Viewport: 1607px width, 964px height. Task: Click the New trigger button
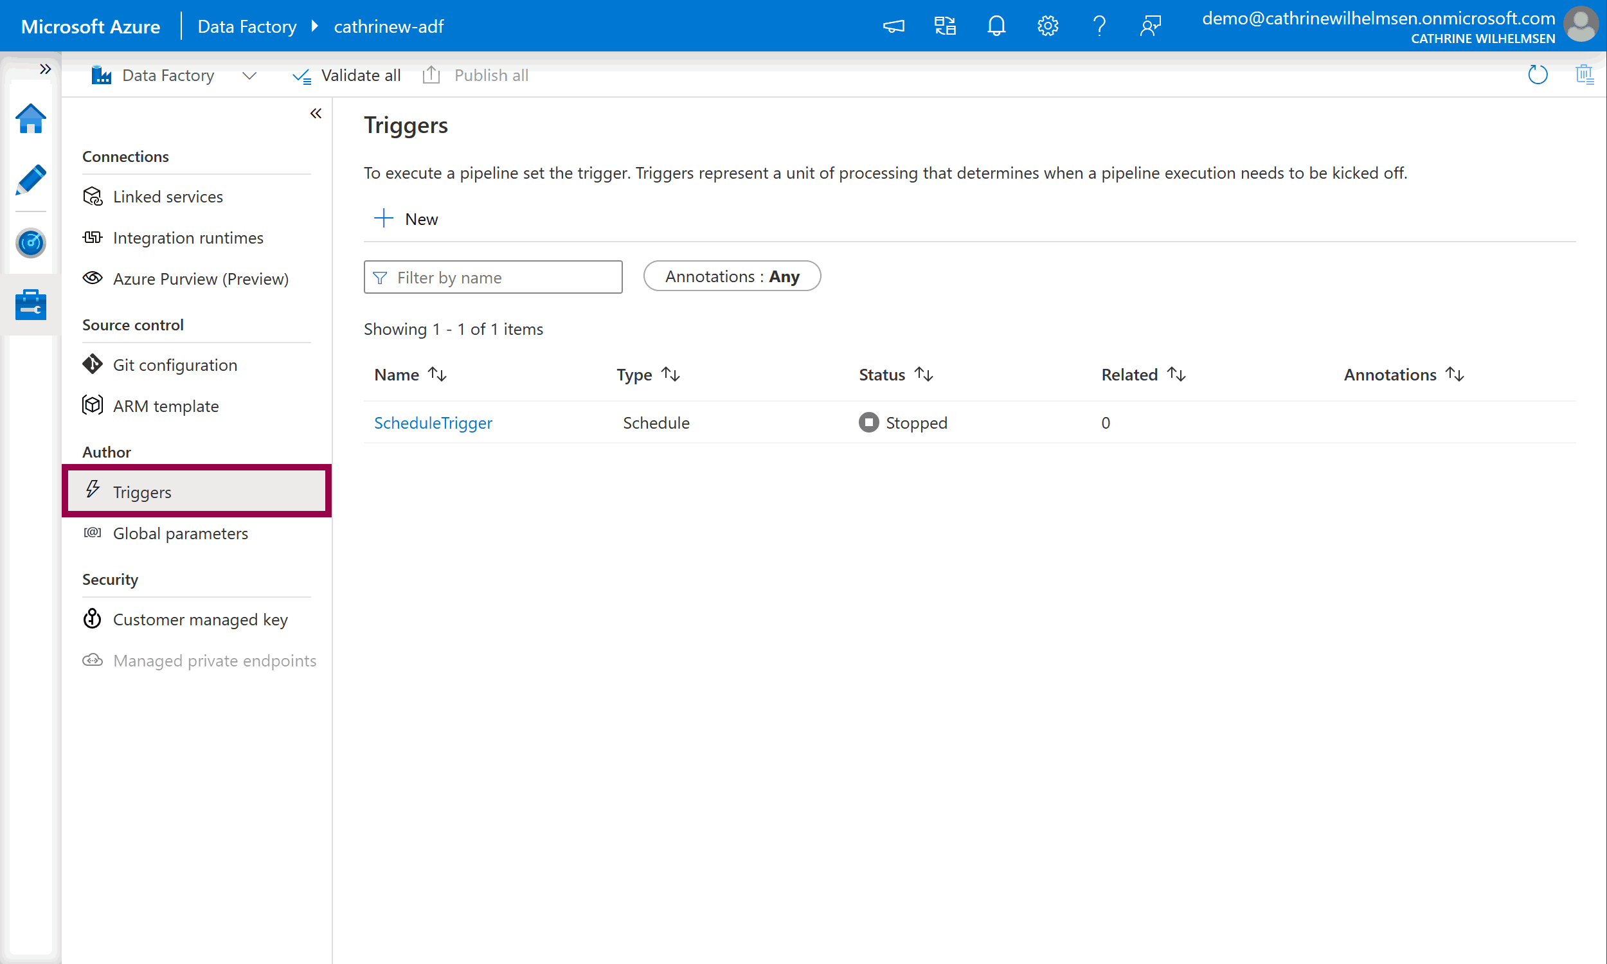(407, 219)
